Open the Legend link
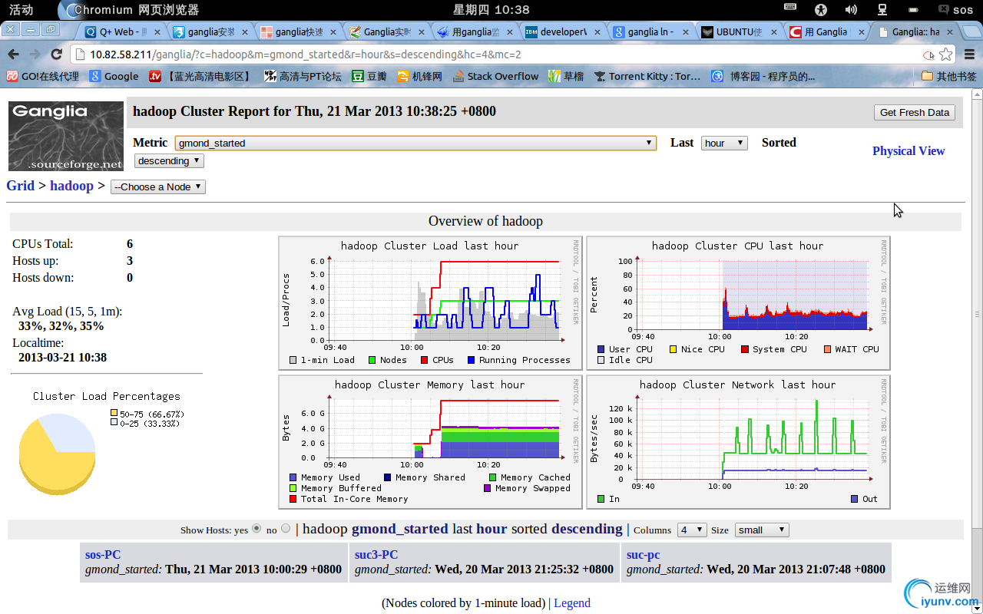 click(572, 603)
